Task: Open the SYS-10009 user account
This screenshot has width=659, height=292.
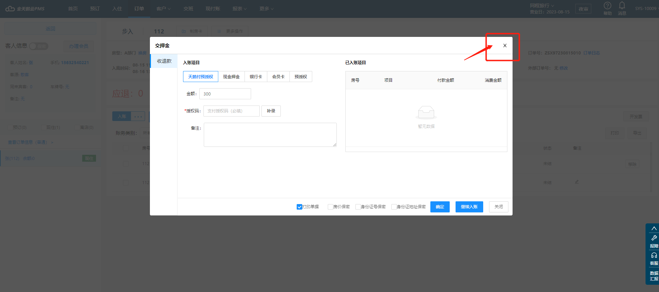Action: [x=646, y=9]
